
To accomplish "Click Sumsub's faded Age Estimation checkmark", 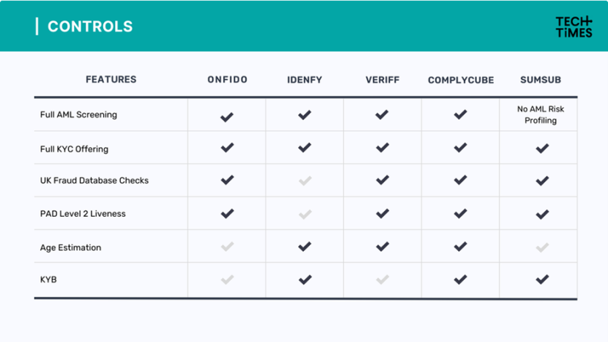I will (542, 247).
